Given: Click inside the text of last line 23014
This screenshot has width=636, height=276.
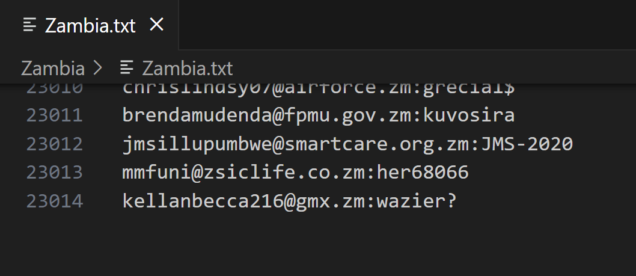Looking at the screenshot, I should pos(289,201).
